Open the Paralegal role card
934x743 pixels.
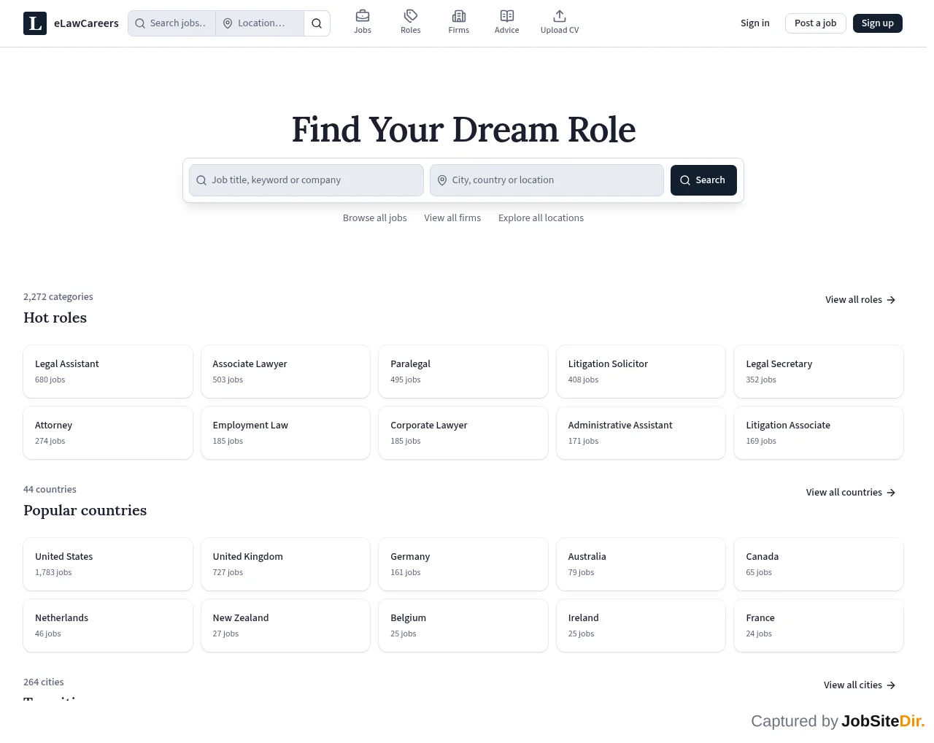(463, 371)
